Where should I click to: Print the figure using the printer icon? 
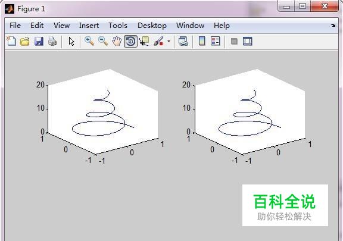52,41
